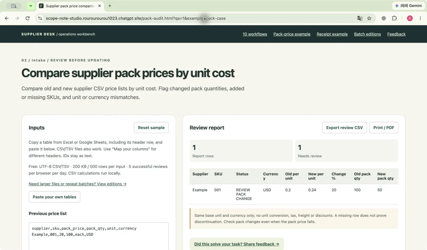Open the site information icon in the address bar
The height and width of the screenshot is (250, 427).
point(40,19)
